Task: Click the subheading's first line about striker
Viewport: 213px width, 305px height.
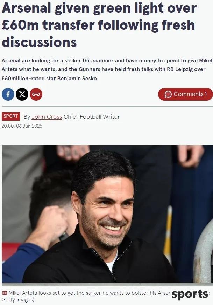Action: (107, 61)
